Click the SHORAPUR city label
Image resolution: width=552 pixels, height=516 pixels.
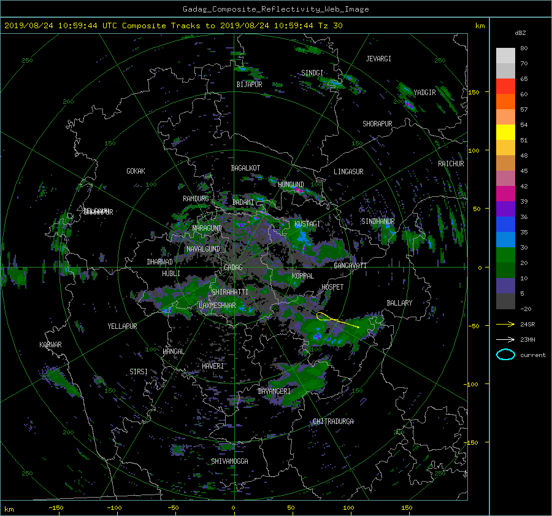pyautogui.click(x=377, y=124)
